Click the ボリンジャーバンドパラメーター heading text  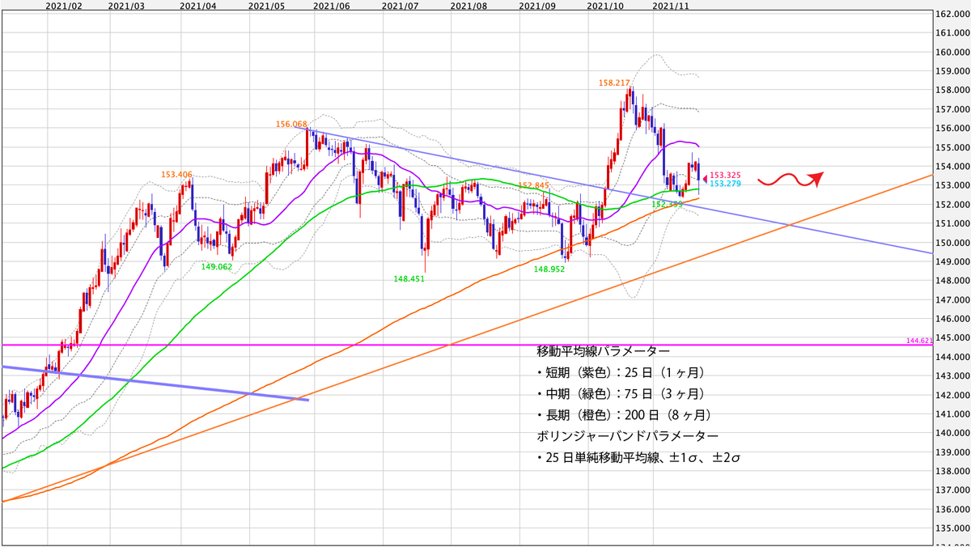(627, 436)
